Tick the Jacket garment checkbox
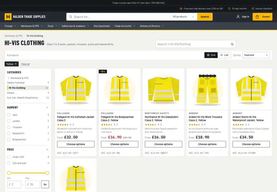Screen dimensions: 277x192 (x=9, y=121)
